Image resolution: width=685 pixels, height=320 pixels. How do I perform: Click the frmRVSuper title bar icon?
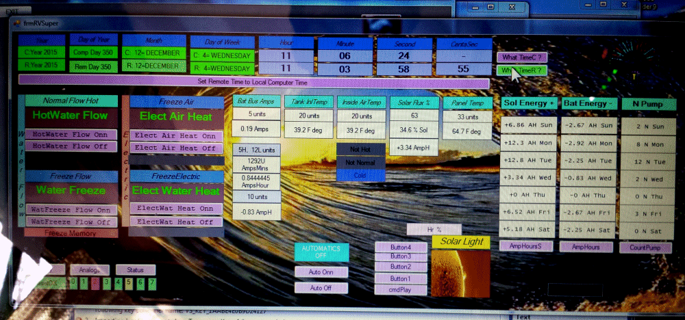click(17, 23)
